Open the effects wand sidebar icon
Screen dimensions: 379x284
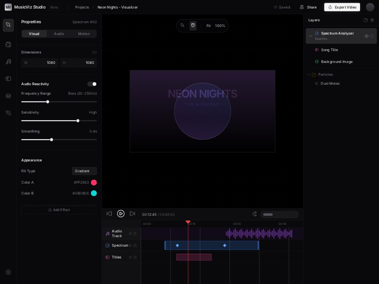8,113
